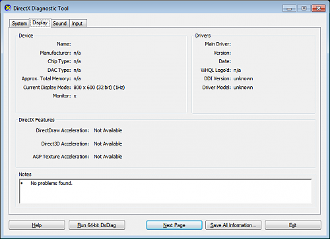Screen dimensions: 330x239
Task: Go to the Input tab
Action: click(x=77, y=24)
